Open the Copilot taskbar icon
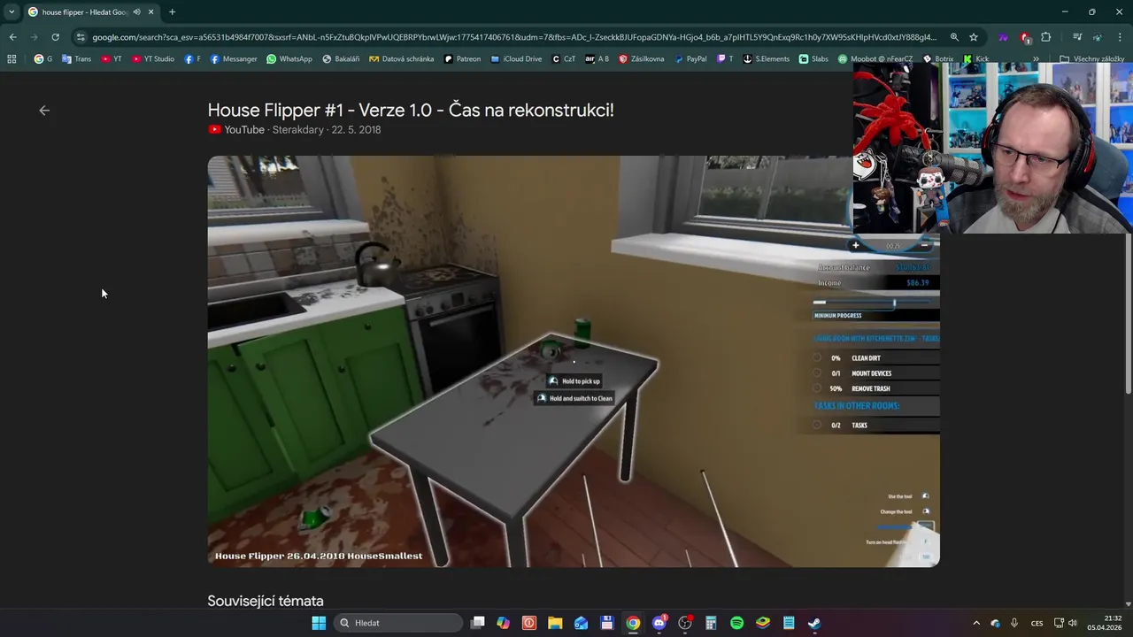The image size is (1133, 637). tap(504, 623)
